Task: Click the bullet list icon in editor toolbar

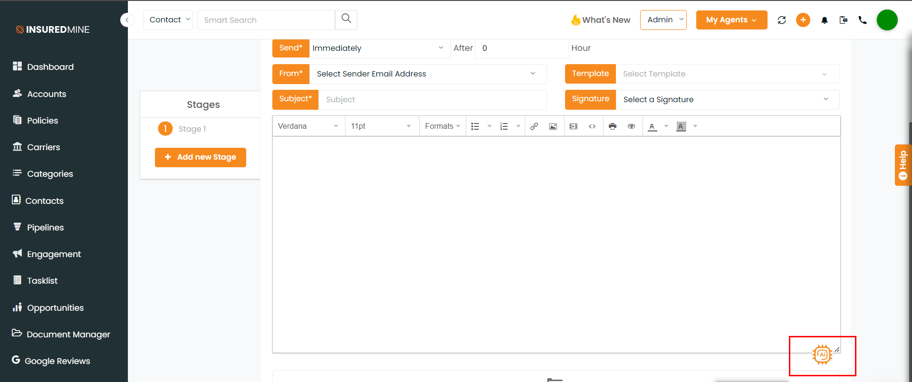Action: (475, 126)
